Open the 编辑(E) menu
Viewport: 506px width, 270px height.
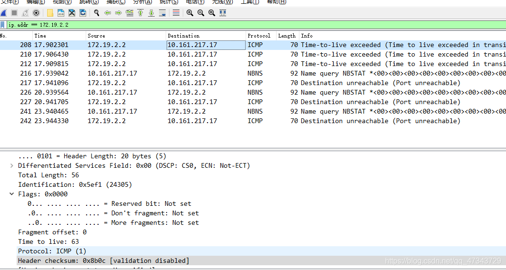[x=36, y=2]
